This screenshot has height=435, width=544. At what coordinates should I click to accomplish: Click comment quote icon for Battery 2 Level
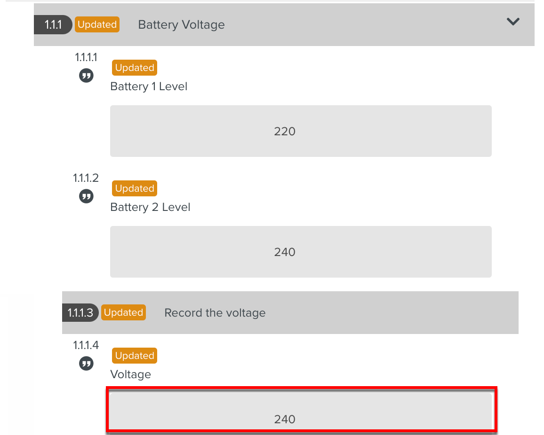pos(86,196)
